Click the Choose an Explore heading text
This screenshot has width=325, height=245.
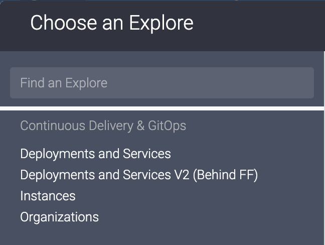coord(111,23)
